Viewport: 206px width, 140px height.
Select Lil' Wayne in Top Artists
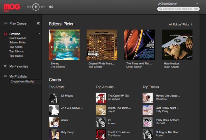[x=67, y=96]
